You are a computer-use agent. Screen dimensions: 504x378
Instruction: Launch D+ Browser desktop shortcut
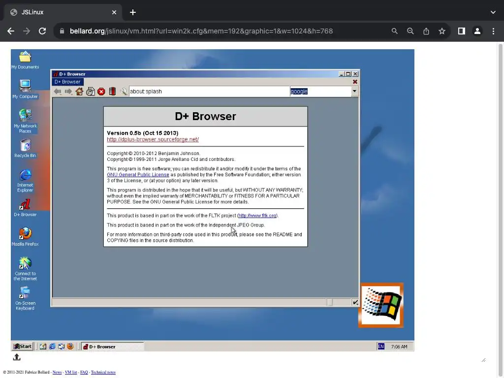(25, 208)
